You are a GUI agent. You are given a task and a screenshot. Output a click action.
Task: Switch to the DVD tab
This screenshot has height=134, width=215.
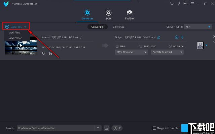pos(108,14)
